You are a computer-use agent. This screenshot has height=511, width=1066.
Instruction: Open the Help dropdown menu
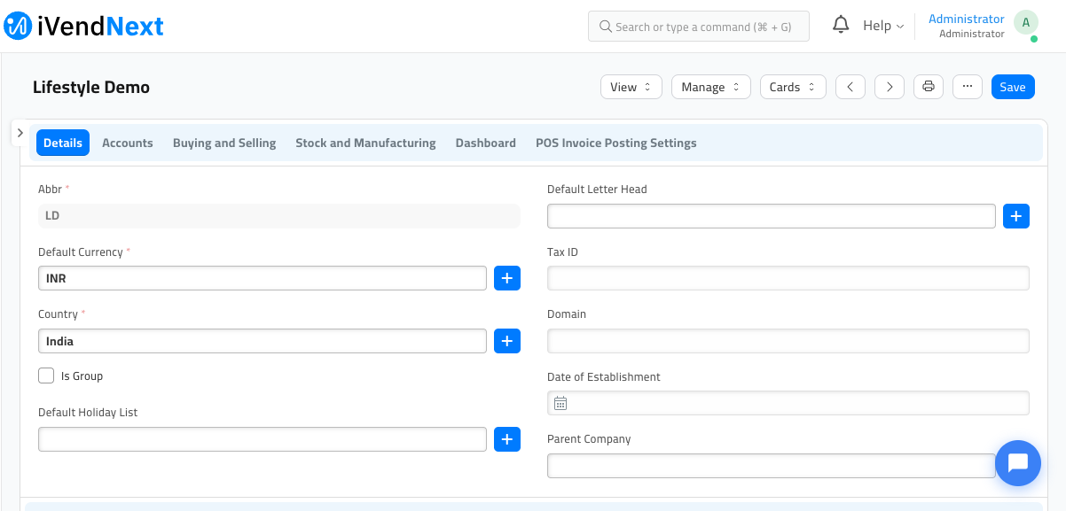pyautogui.click(x=883, y=26)
